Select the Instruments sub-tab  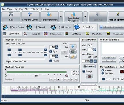pos(115,34)
